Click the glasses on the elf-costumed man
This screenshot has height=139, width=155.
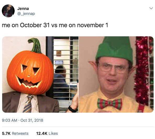point(113,68)
